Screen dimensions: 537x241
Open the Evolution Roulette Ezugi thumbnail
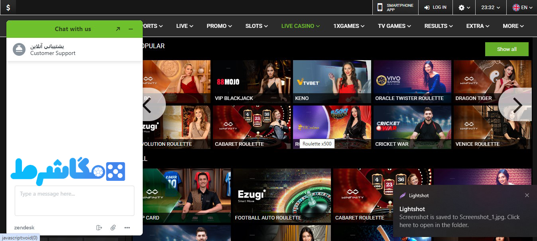[x=177, y=127]
